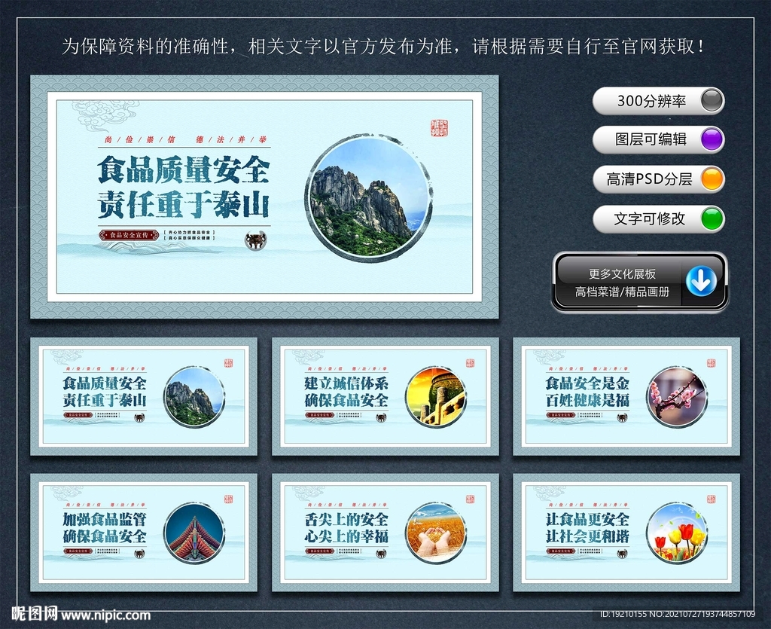Click the 高档菜谱/精品画册 text line
771x629 pixels.
[622, 292]
